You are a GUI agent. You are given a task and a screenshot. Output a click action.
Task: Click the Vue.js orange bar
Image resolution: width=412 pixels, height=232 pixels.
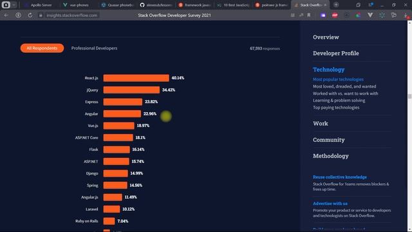118,126
